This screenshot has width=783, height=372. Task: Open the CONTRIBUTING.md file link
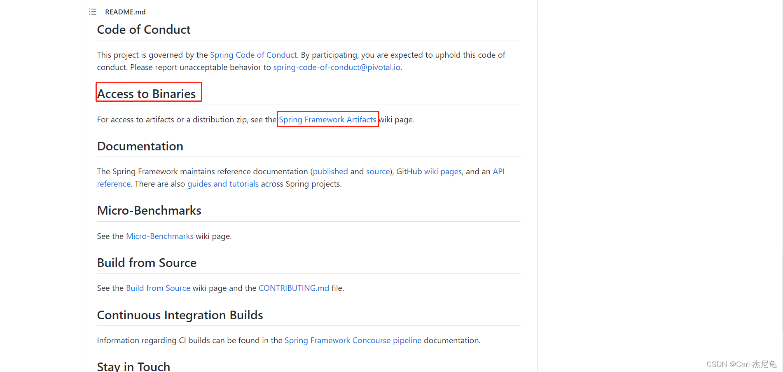tap(294, 288)
